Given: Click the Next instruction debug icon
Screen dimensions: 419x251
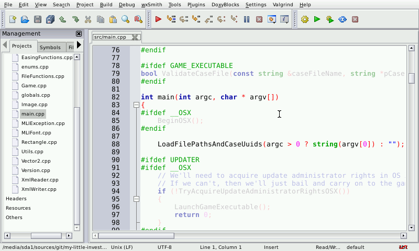Looking at the screenshot, I should tap(221, 19).
